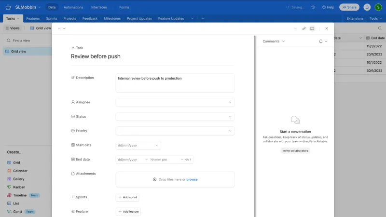Click the Description text field
Viewport: 386px width, 217px height.
click(175, 83)
